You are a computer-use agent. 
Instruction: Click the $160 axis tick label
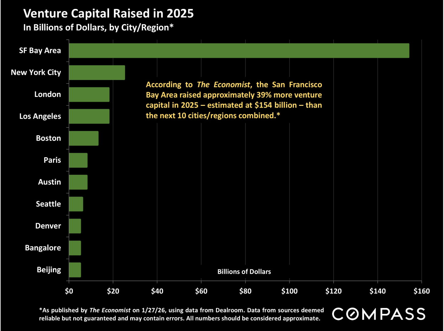421,291
